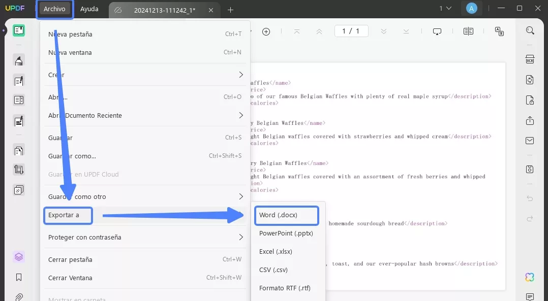Select the Exportar a menu item
Viewport: 548px width, 301px height.
[x=145, y=215]
